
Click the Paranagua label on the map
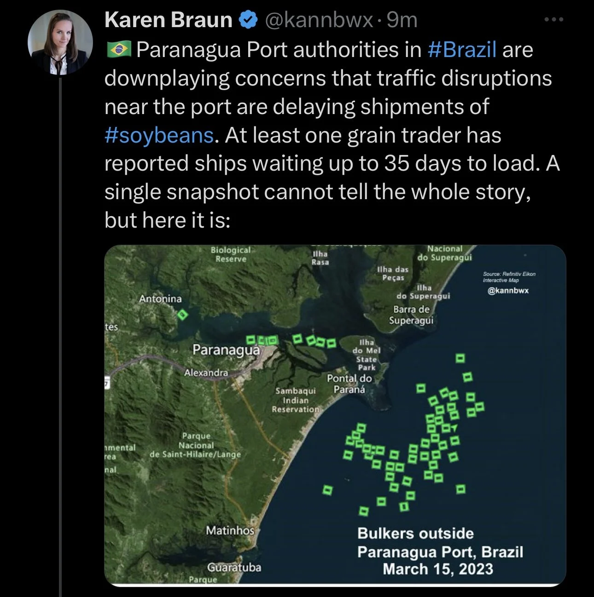(x=226, y=350)
